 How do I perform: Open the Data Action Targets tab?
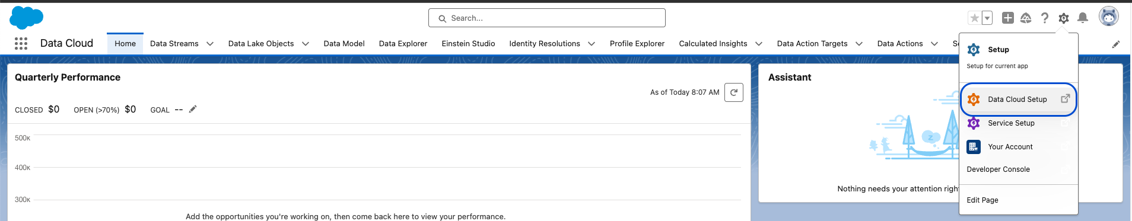(812, 43)
